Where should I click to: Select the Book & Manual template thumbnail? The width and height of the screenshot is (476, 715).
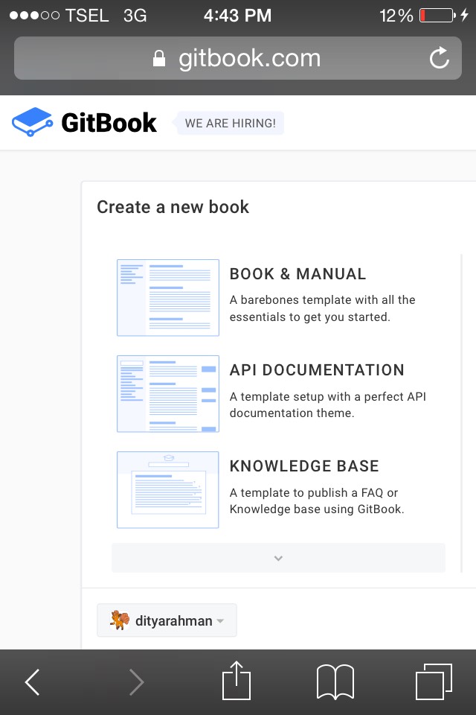167,297
